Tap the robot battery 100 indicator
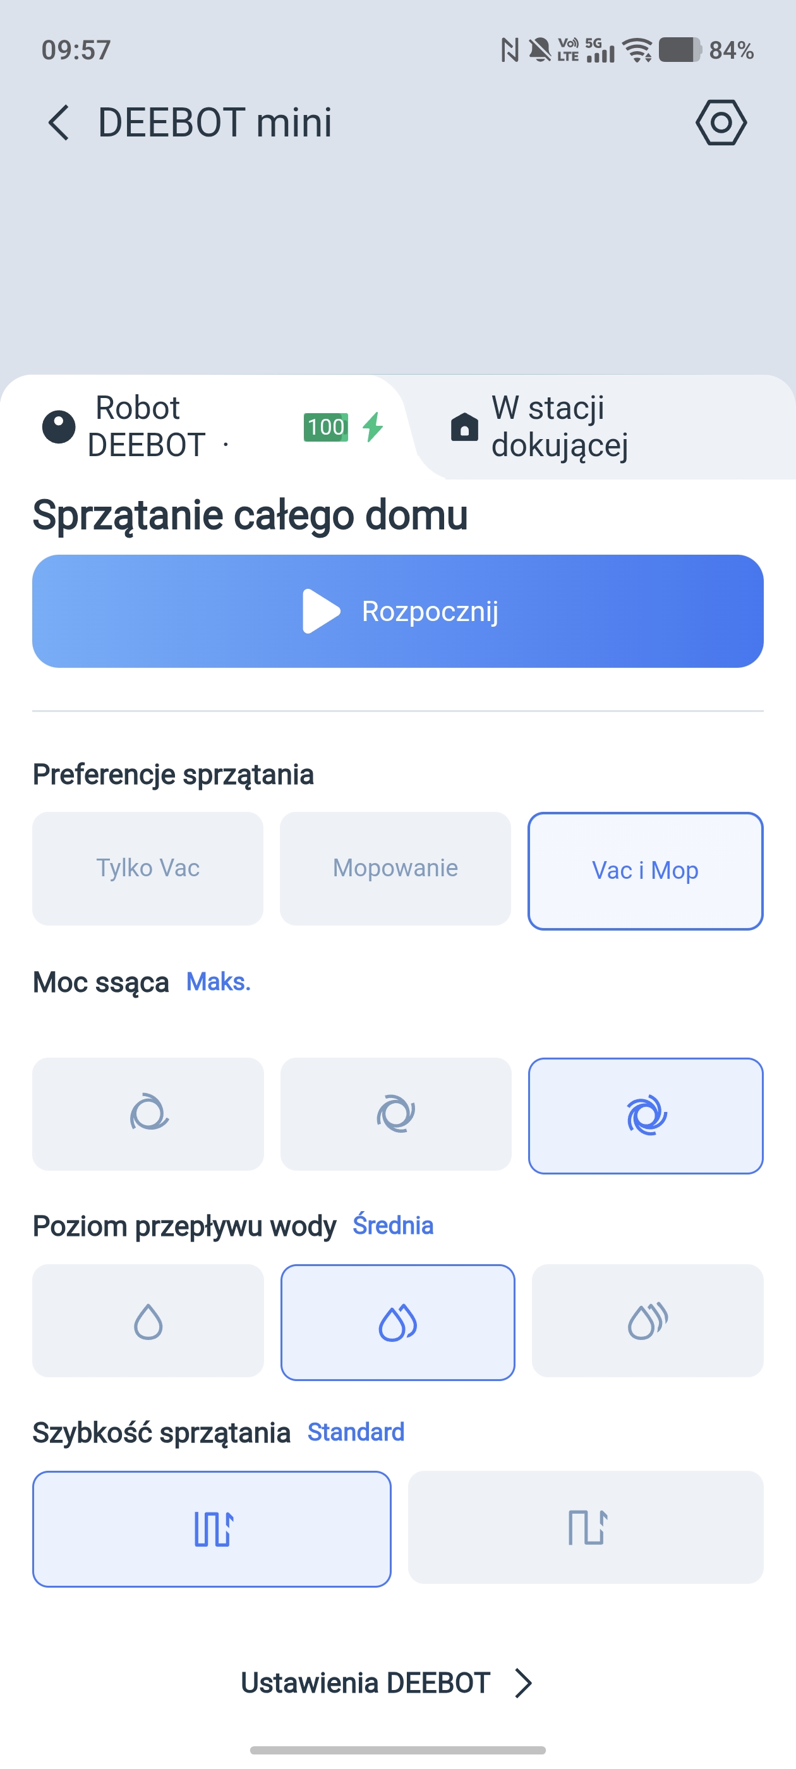 pyautogui.click(x=325, y=427)
